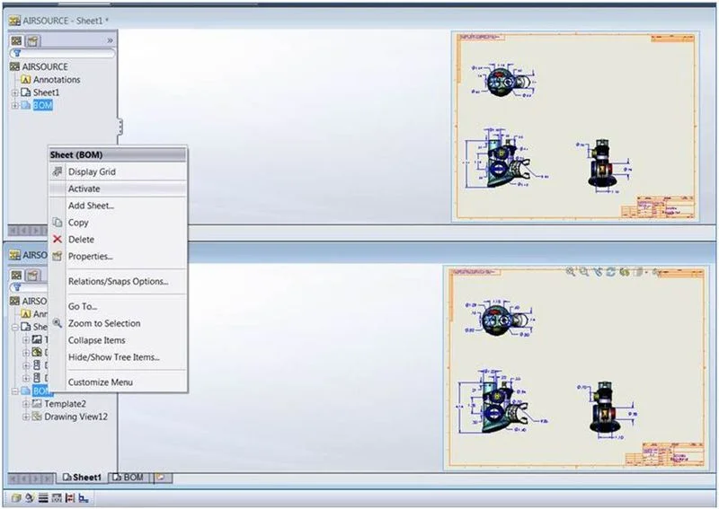Select Sheet1 in the top window tree

point(40,92)
